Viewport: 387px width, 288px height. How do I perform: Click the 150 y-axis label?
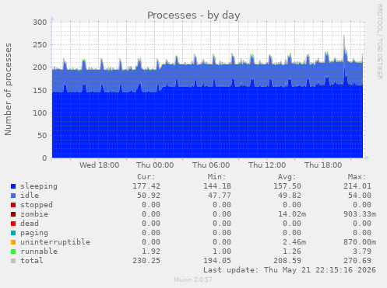click(x=40, y=90)
